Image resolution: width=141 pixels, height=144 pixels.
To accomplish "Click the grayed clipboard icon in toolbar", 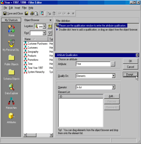I will [x=54, y=14].
